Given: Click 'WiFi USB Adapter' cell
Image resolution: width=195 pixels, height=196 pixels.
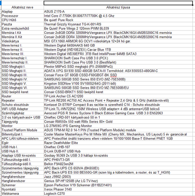Looking at the screenshot, I should [22, 109].
